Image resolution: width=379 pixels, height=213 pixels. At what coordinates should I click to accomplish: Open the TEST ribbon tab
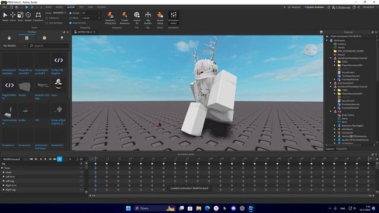(81, 7)
